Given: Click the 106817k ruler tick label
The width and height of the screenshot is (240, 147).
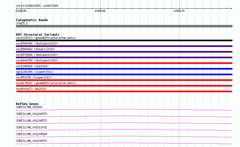Looking at the screenshot, I should coord(179,11).
